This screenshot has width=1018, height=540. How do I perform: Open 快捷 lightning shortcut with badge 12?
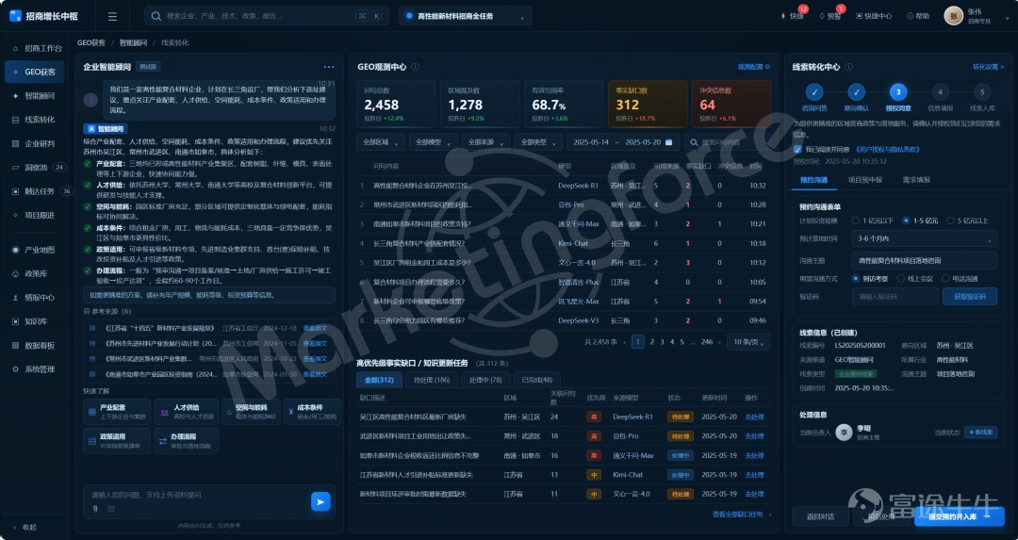[x=793, y=16]
